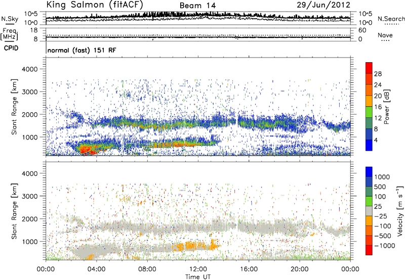Click the "N.Sky" legend label
Screen dimensions: 405x280
[x=10, y=19]
